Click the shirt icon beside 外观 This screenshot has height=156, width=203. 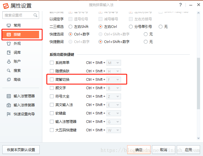[x=9, y=44]
